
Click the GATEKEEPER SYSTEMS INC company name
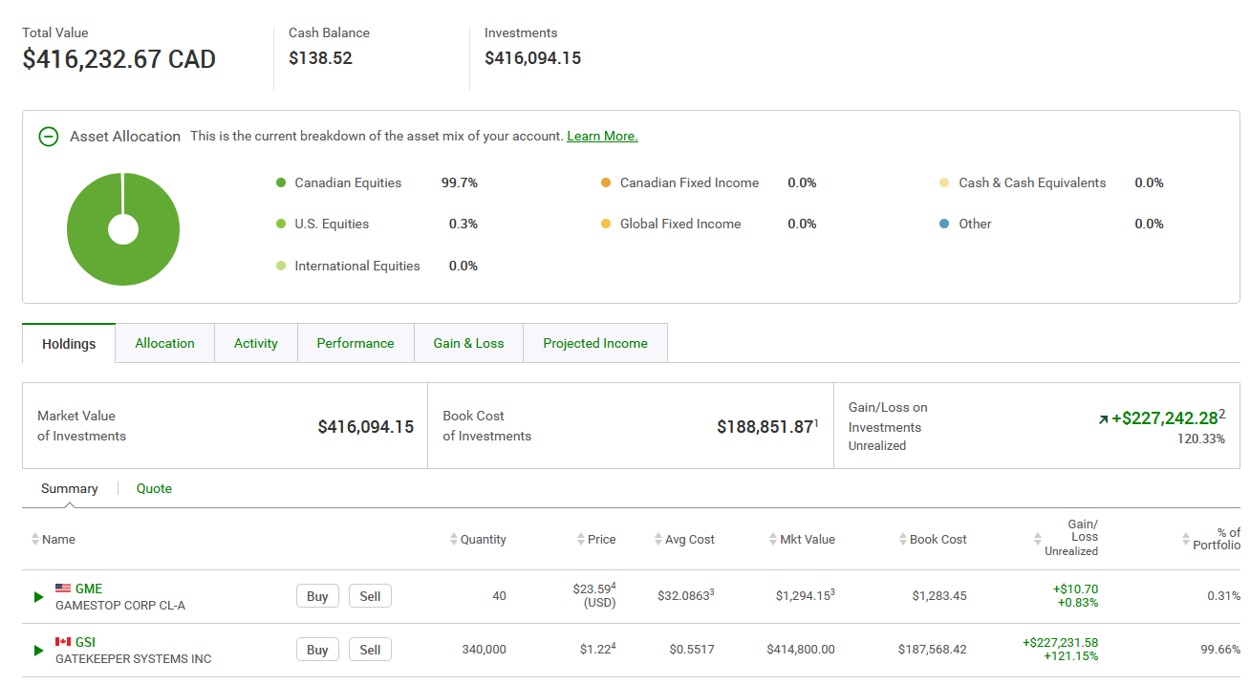[134, 659]
